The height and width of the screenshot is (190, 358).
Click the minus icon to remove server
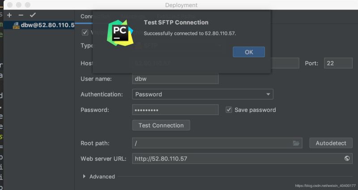[x=21, y=15]
